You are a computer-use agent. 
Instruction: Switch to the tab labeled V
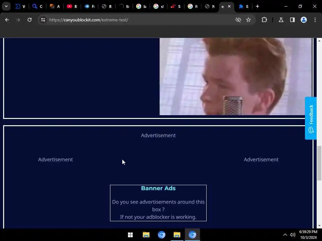click(20, 6)
